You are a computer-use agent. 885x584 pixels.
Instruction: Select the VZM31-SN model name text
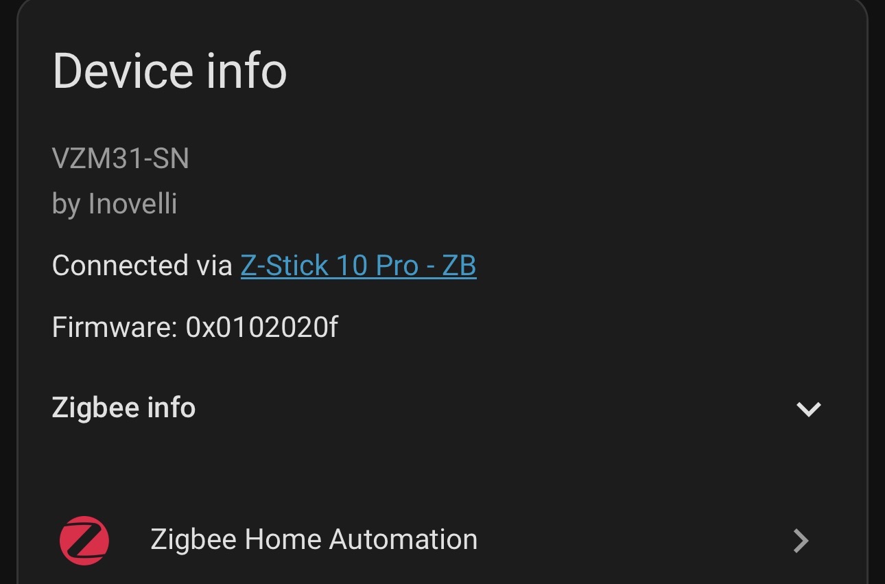pos(121,159)
